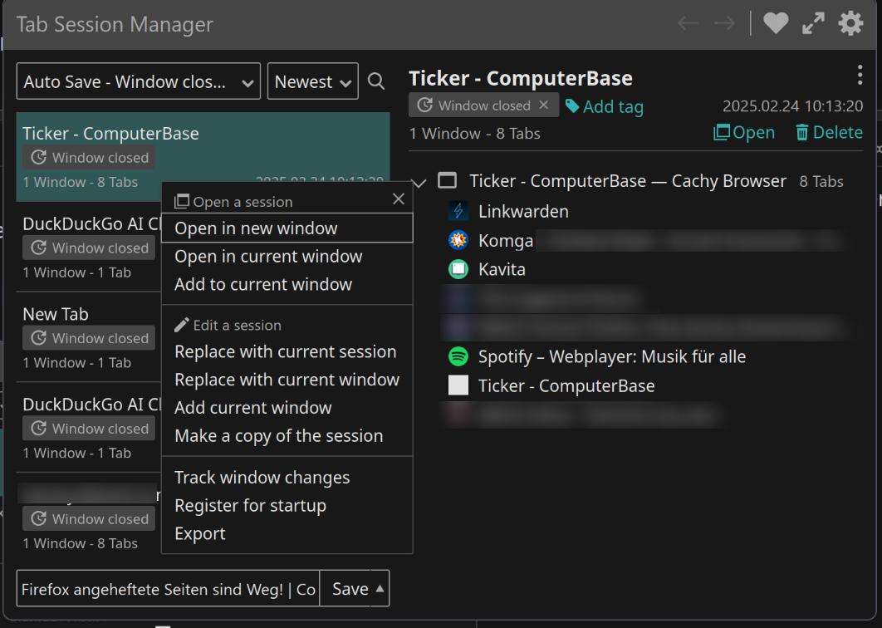
Task: Click the undo back arrow
Action: click(x=688, y=23)
